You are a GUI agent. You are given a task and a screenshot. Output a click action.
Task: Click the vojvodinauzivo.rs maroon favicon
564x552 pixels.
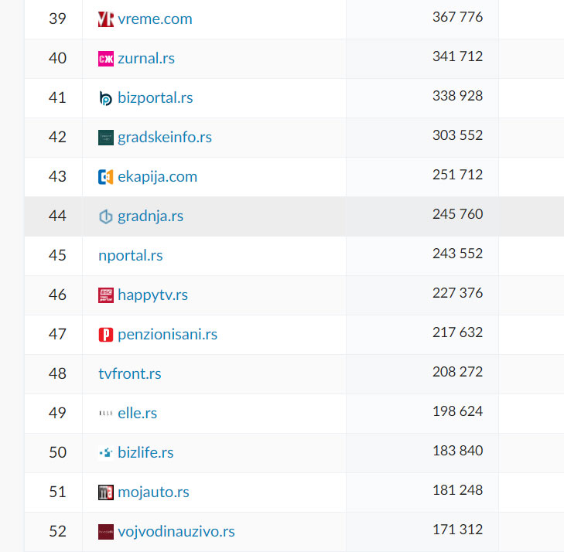106,532
